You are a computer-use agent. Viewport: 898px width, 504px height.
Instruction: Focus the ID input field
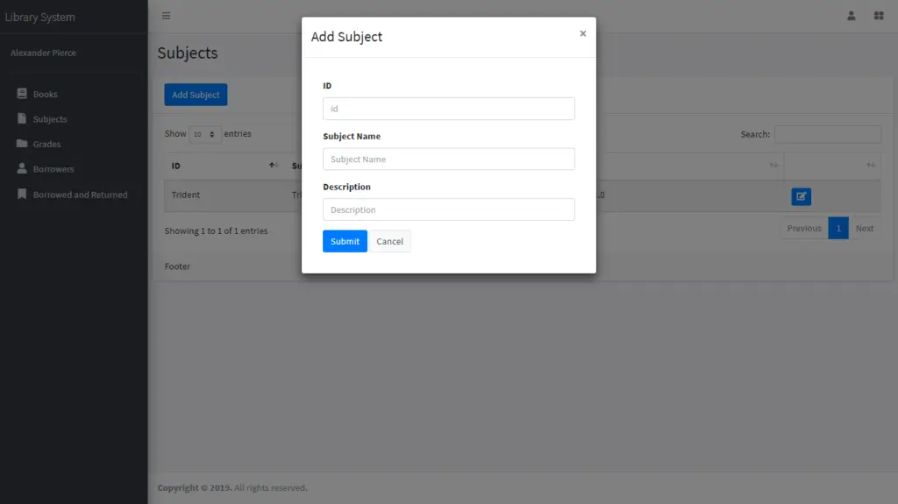[x=448, y=109]
